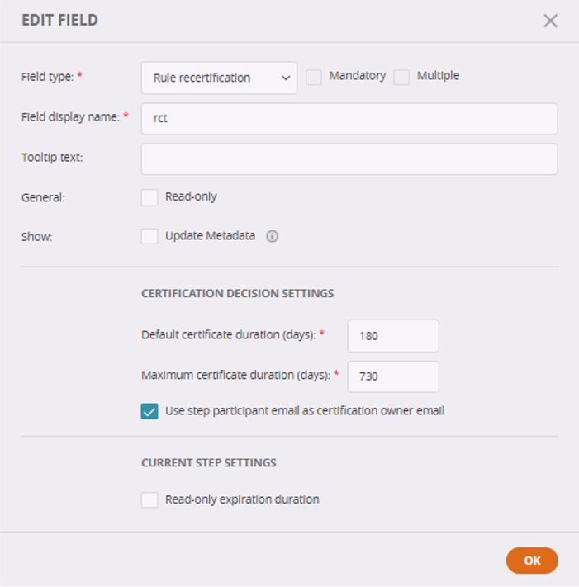Check the General Read-only checkbox
Image resolution: width=579 pixels, height=587 pixels.
(149, 197)
